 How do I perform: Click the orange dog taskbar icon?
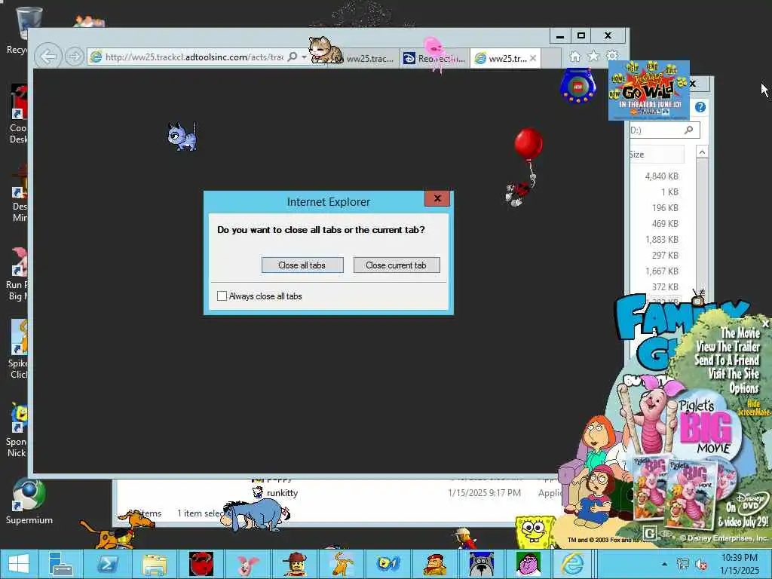click(x=342, y=564)
